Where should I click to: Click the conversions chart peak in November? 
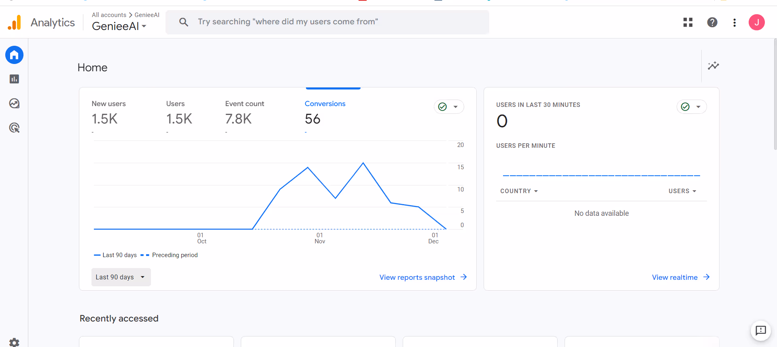(363, 163)
